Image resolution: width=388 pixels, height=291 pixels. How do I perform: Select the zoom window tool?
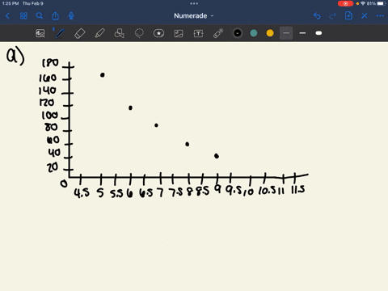[40, 33]
